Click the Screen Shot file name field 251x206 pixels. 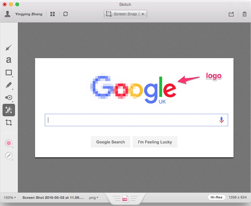click(53, 198)
